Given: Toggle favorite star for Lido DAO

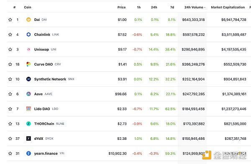Looking at the screenshot, I should (10, 109).
